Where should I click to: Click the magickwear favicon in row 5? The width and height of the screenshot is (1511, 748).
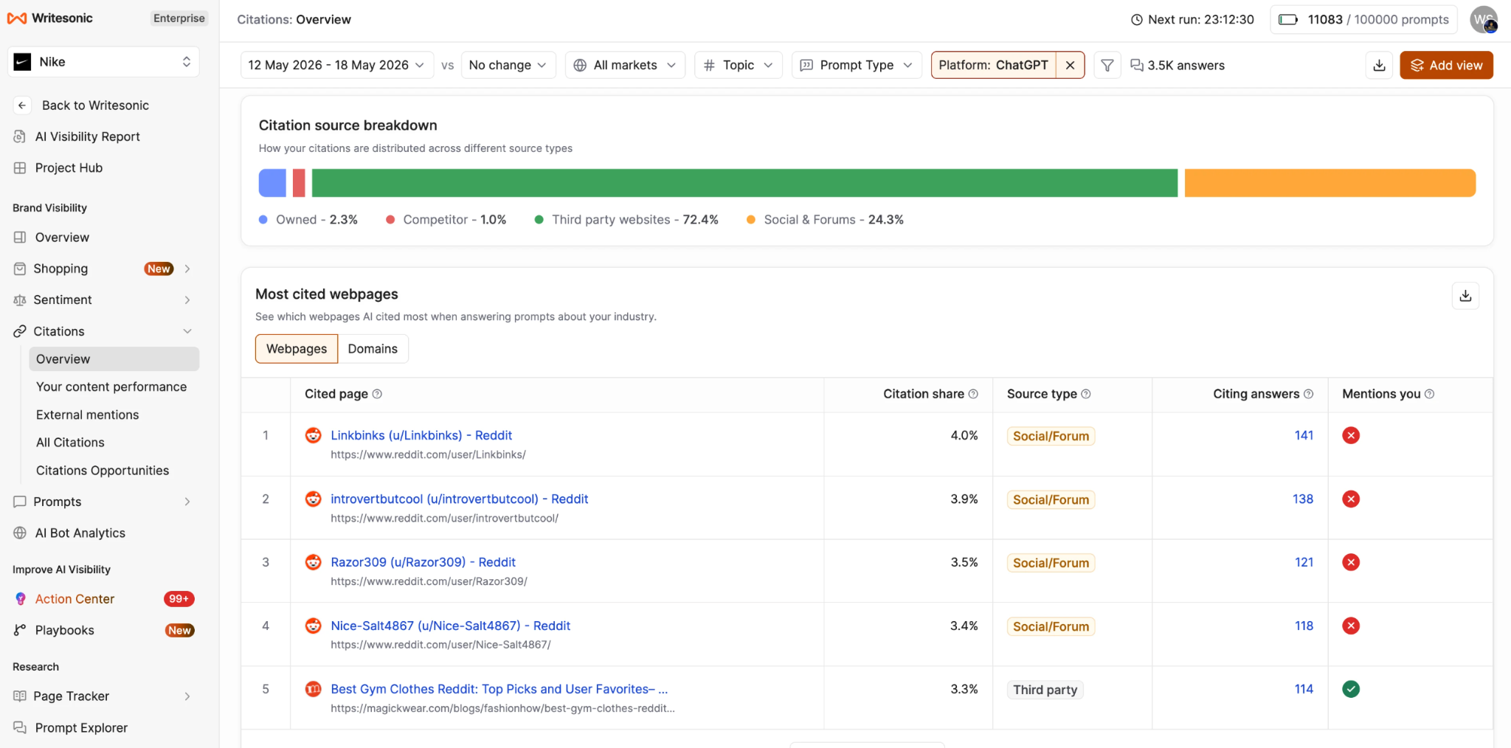(x=314, y=689)
